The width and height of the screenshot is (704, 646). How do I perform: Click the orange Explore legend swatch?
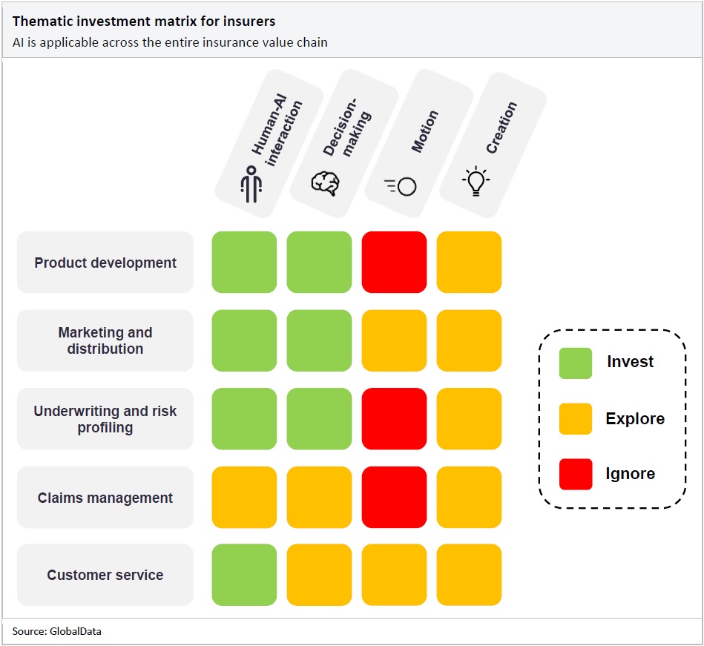click(576, 418)
